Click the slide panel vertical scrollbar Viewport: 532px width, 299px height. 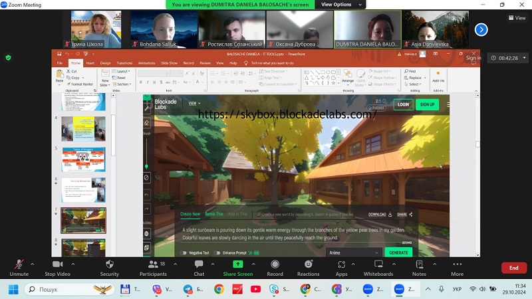tap(113, 136)
